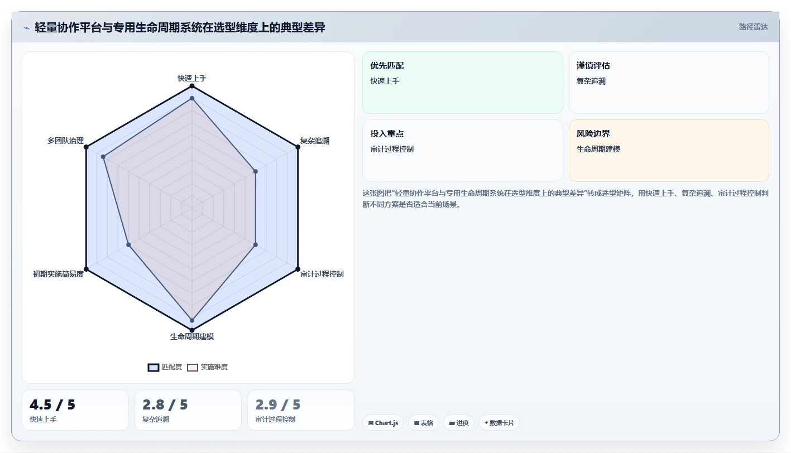
Task: Select the 数据卡片 tag chip
Action: (499, 423)
